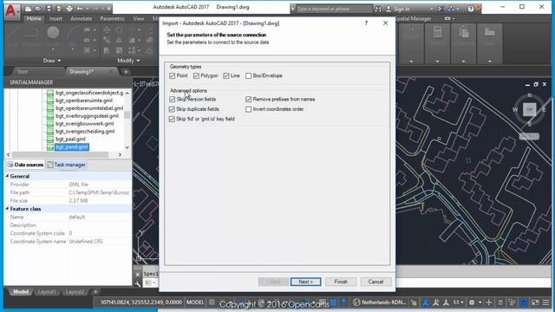Switch to the Parametric ribbon tab
This screenshot has height=312, width=555.
coord(112,18)
